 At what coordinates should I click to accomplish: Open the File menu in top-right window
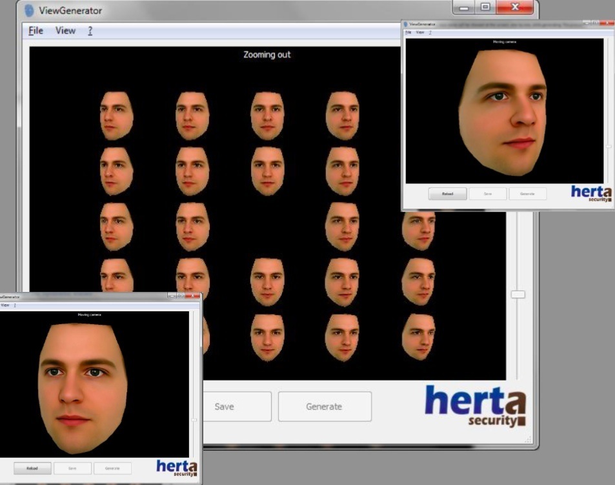[408, 32]
